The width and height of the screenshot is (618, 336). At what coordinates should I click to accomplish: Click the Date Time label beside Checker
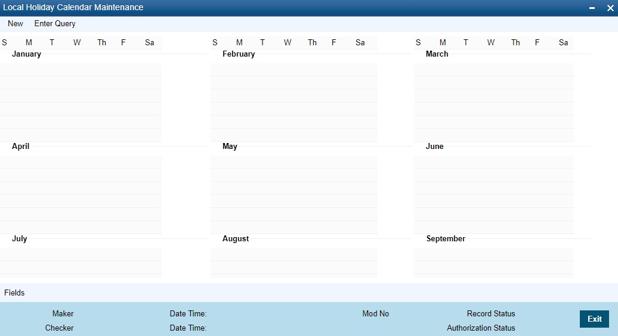tap(188, 328)
